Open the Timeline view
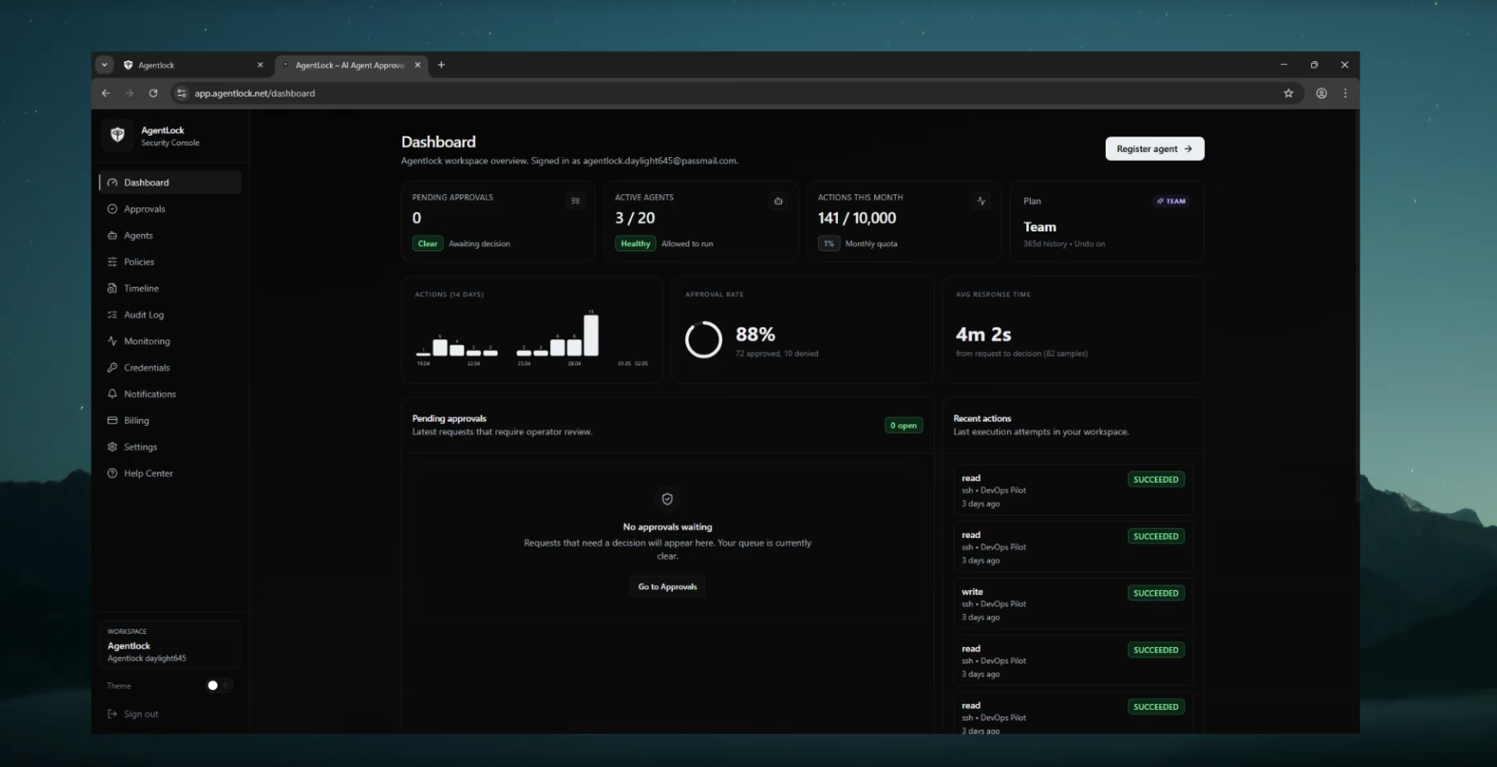Image resolution: width=1497 pixels, height=767 pixels. coord(170,288)
